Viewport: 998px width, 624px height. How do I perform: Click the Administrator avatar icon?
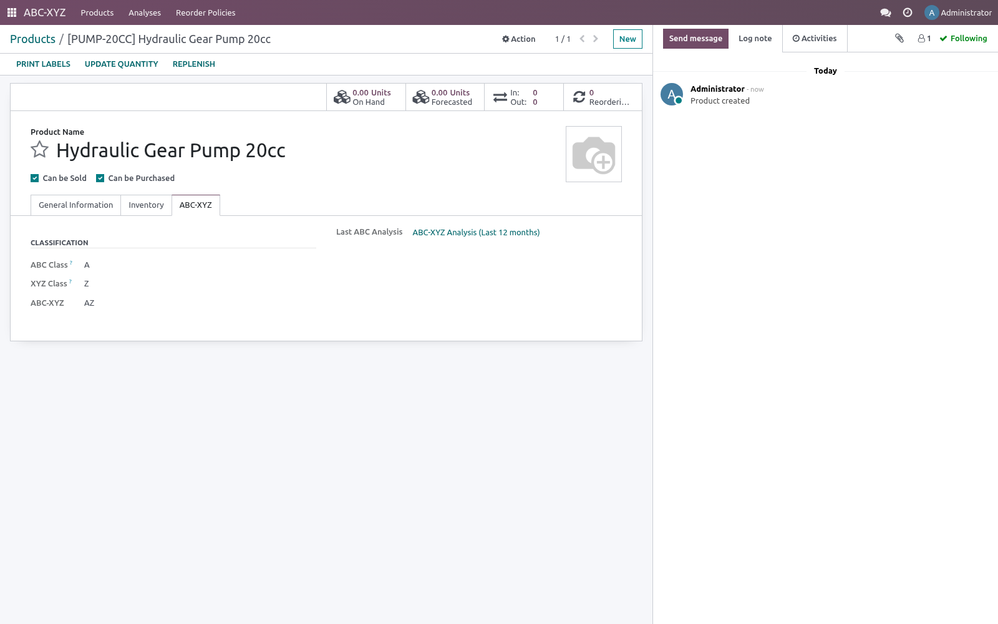931,12
